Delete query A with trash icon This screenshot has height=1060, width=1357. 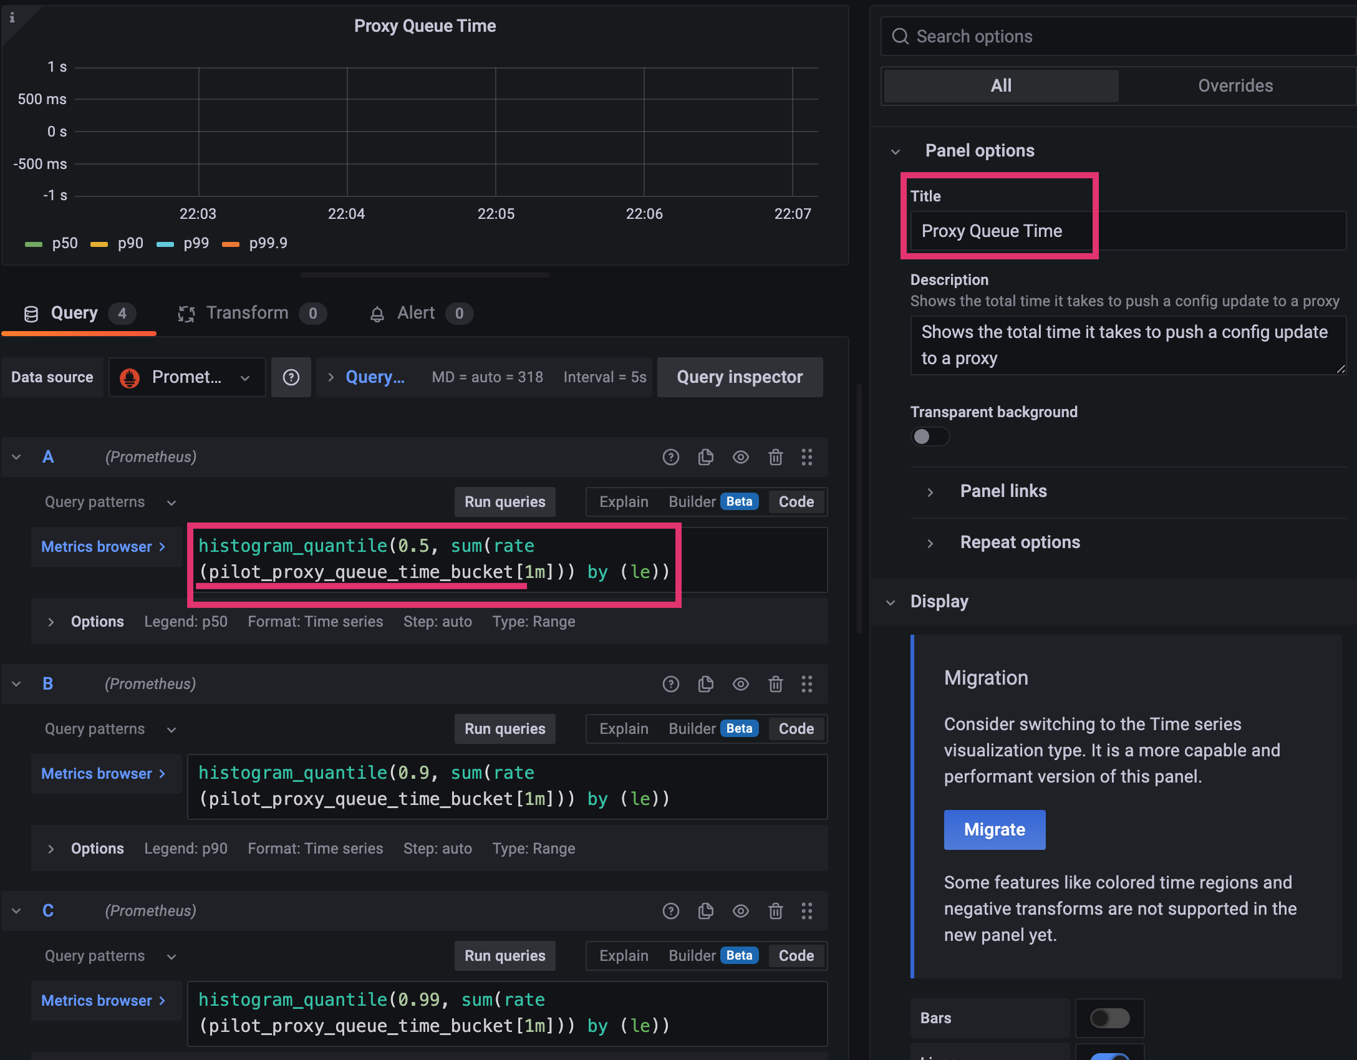pyautogui.click(x=776, y=457)
